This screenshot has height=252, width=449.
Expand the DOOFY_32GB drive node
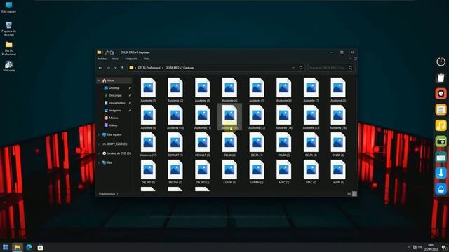click(x=99, y=144)
